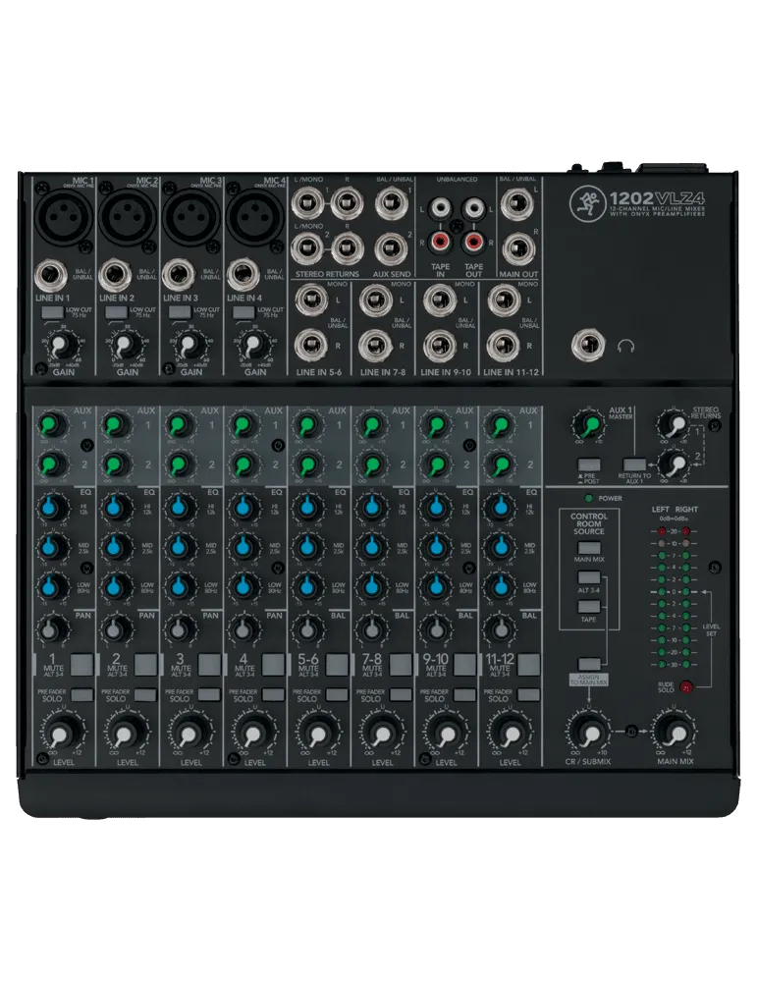Toggle the LOW CUT switch on channel 1

click(52, 311)
